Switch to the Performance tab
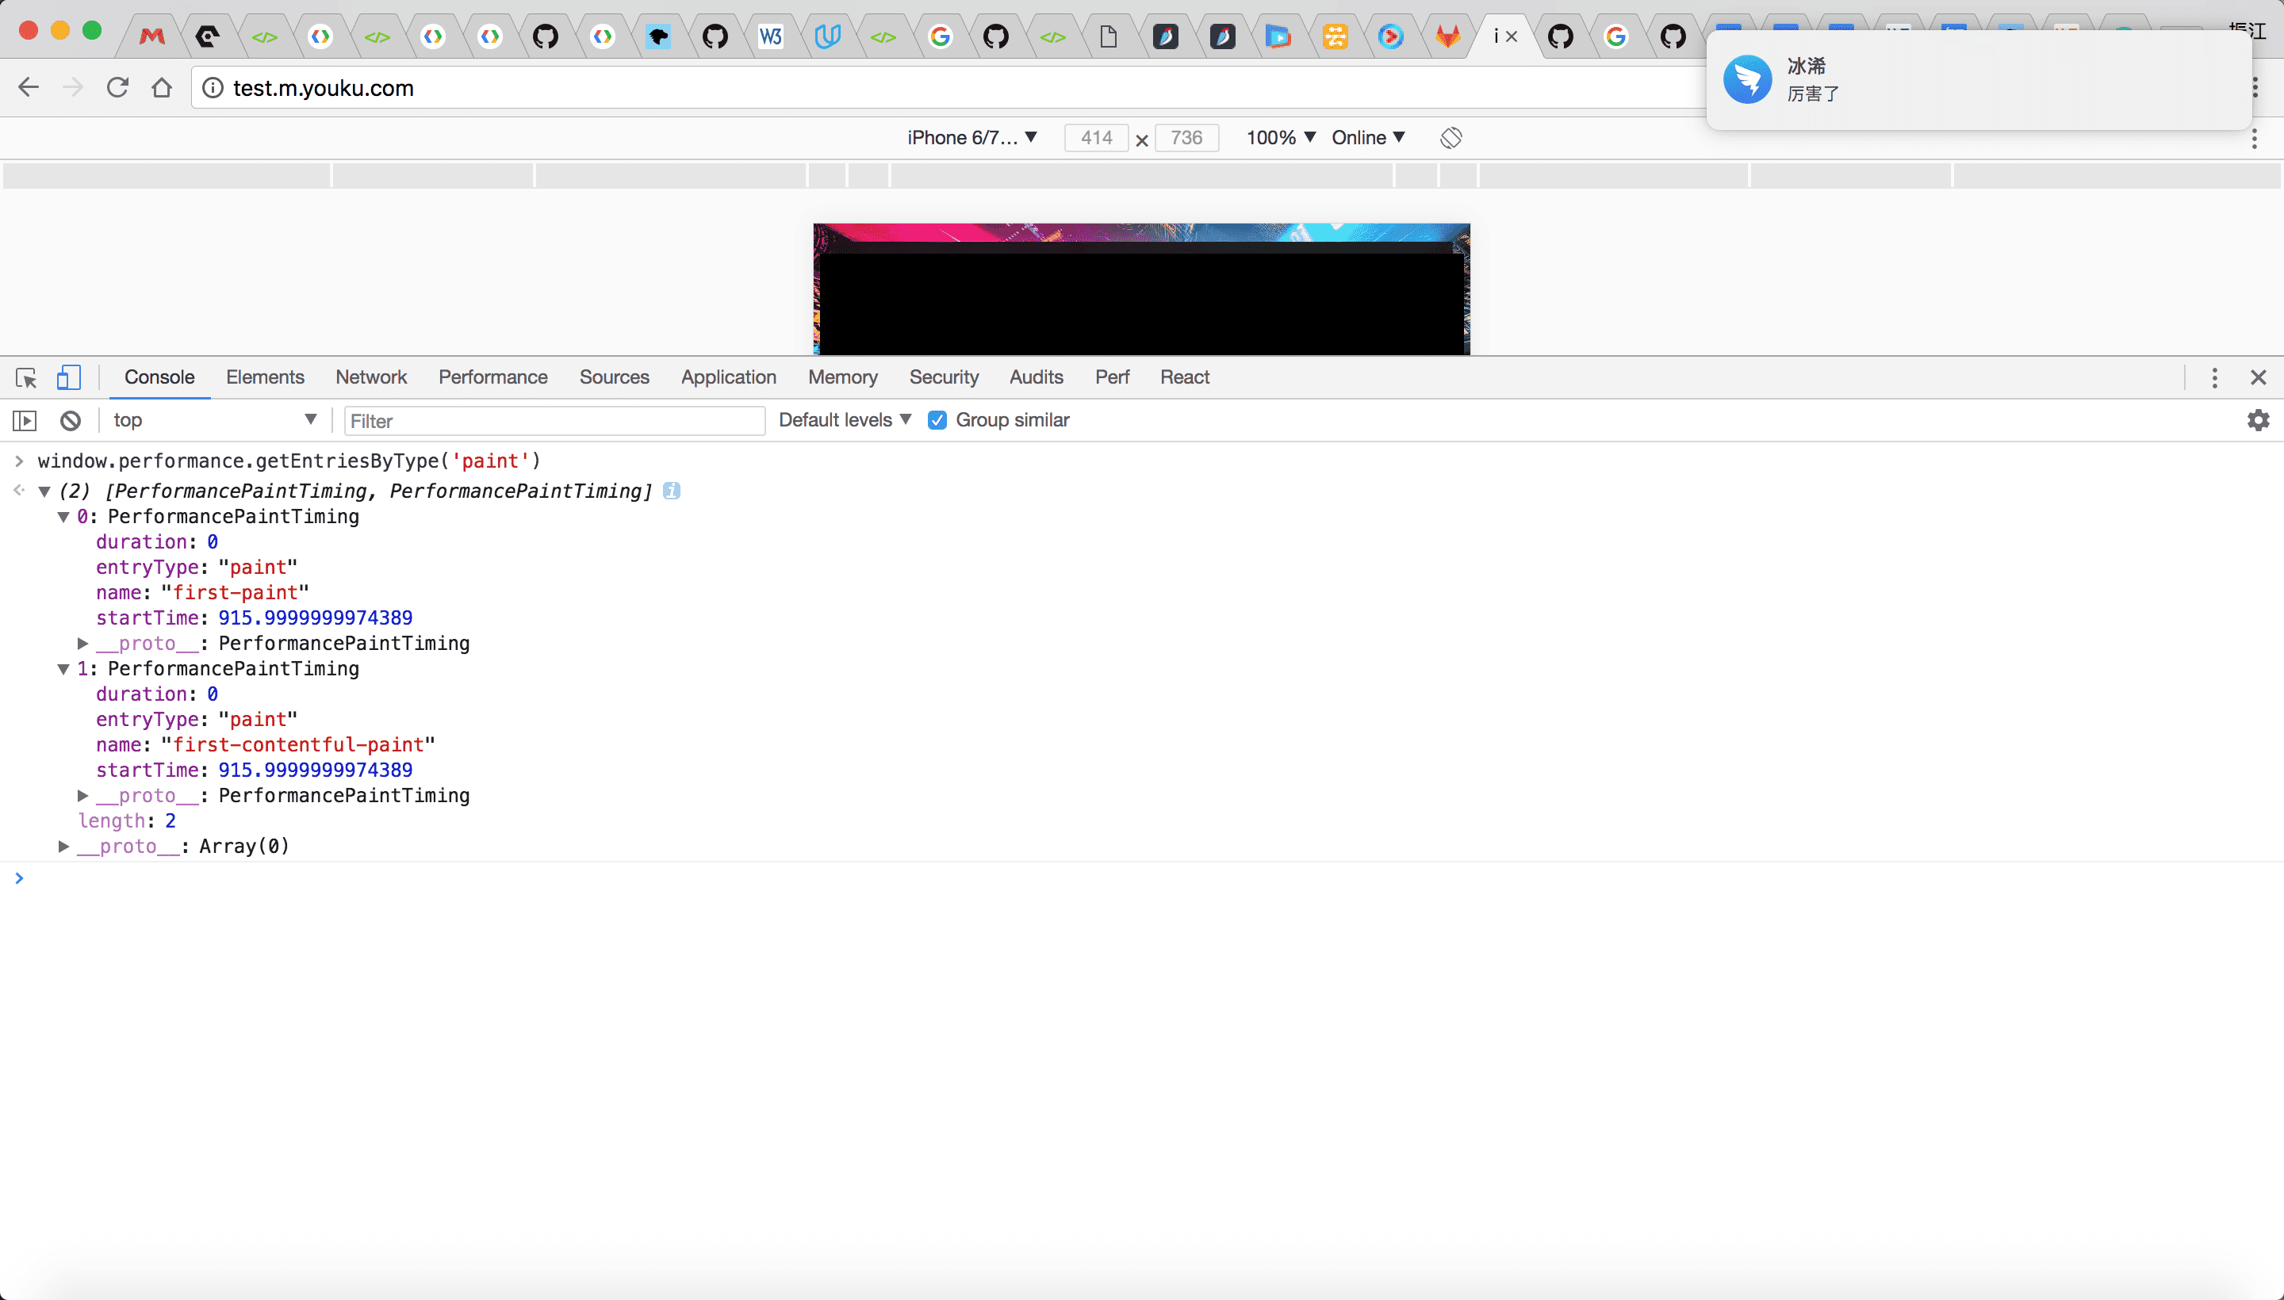Viewport: 2284px width, 1300px height. 492,377
